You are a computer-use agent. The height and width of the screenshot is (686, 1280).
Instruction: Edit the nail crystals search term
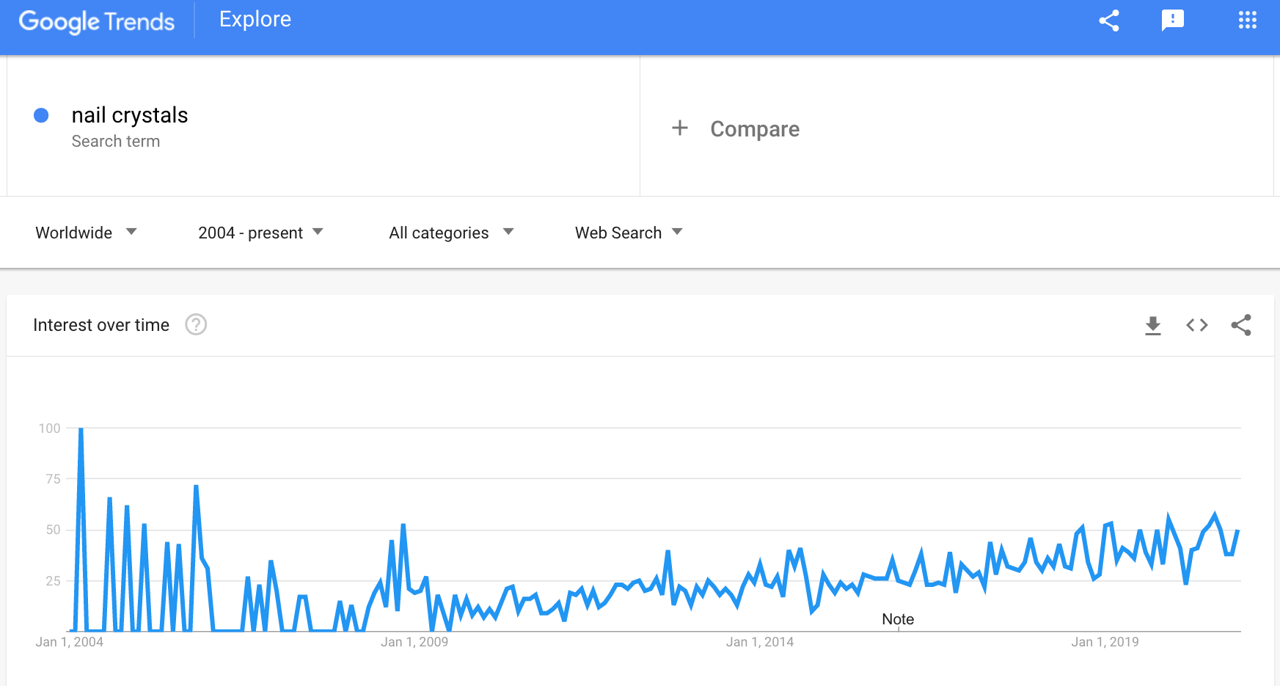click(130, 115)
